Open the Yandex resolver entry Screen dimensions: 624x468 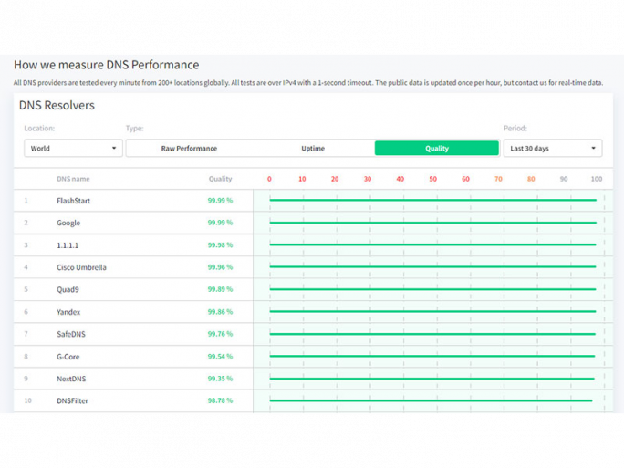[x=68, y=312]
